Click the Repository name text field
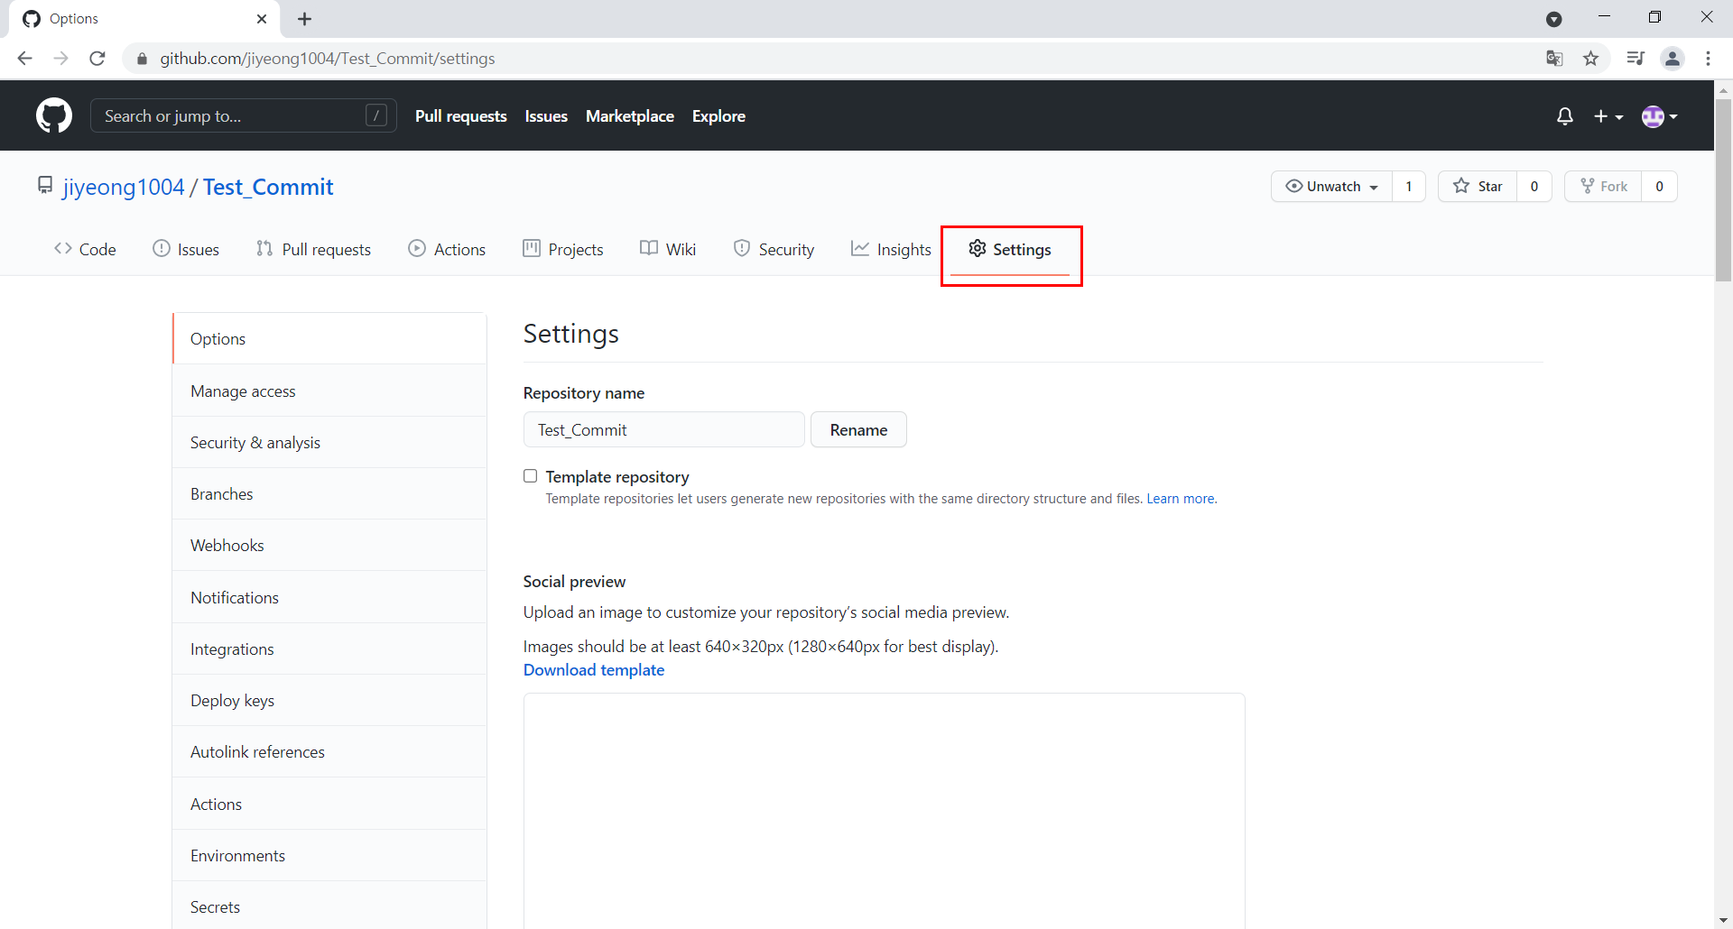This screenshot has height=929, width=1733. [x=663, y=430]
